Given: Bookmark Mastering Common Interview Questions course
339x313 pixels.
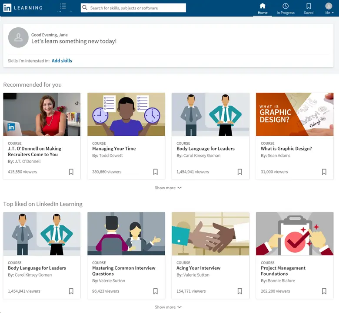Looking at the screenshot, I should click(156, 291).
